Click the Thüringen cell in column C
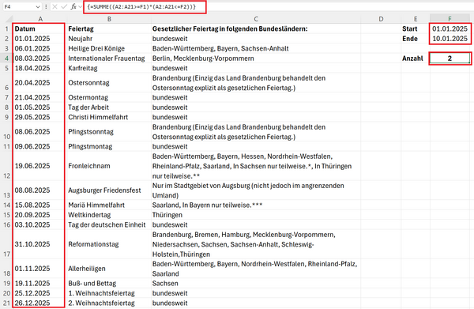Image resolution: width=474 pixels, height=309 pixels. point(256,215)
